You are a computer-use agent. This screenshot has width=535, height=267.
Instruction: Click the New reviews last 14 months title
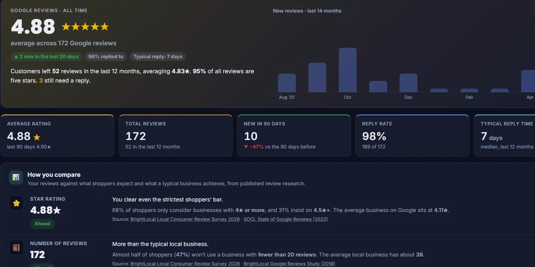tap(307, 11)
